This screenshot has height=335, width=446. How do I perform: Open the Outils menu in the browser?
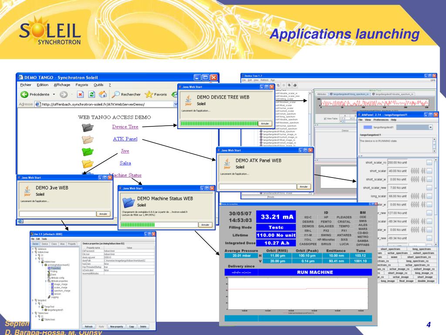click(98, 85)
